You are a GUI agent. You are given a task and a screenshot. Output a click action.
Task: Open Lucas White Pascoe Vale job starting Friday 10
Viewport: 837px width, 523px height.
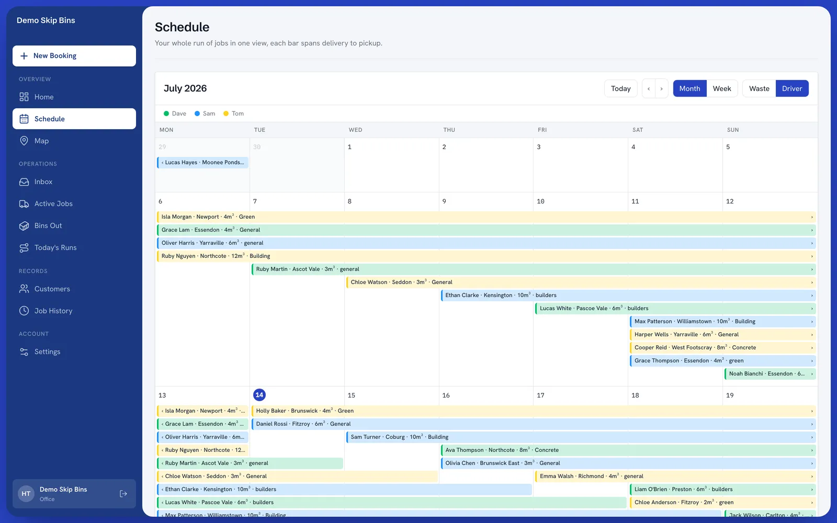tap(675, 308)
